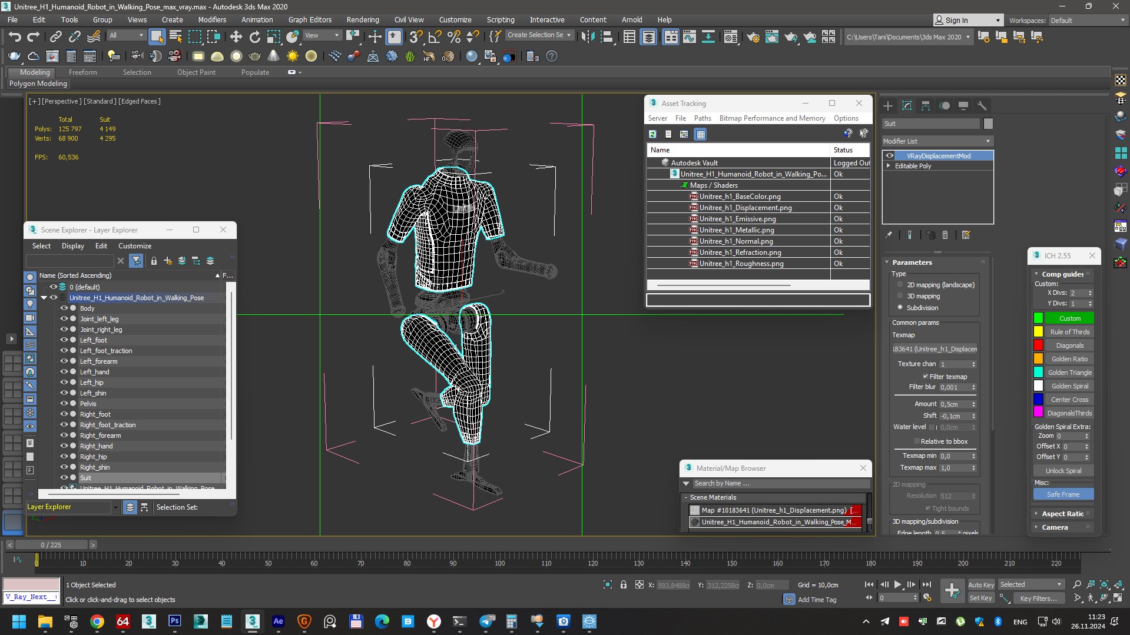Image resolution: width=1130 pixels, height=635 pixels.
Task: Open the Mirror tool
Action: click(x=588, y=37)
